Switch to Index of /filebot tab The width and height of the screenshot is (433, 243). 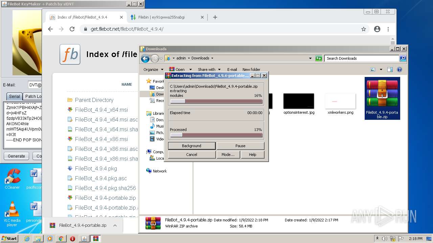(86, 17)
